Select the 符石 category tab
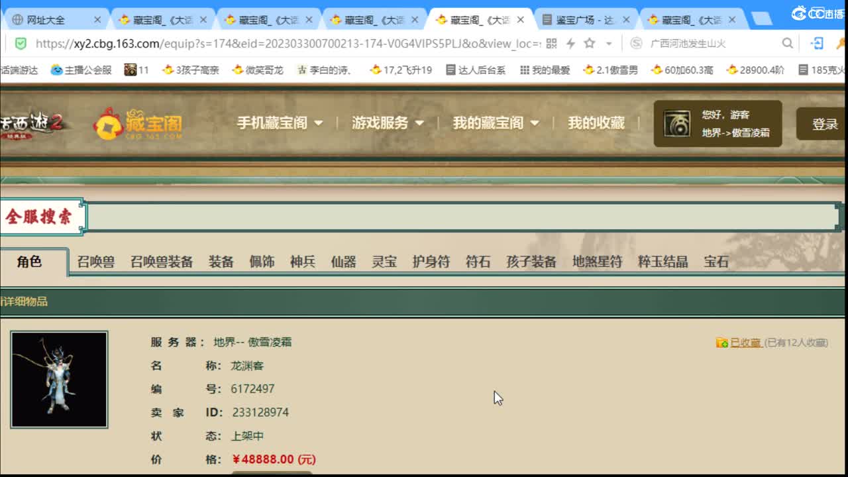 (x=478, y=262)
